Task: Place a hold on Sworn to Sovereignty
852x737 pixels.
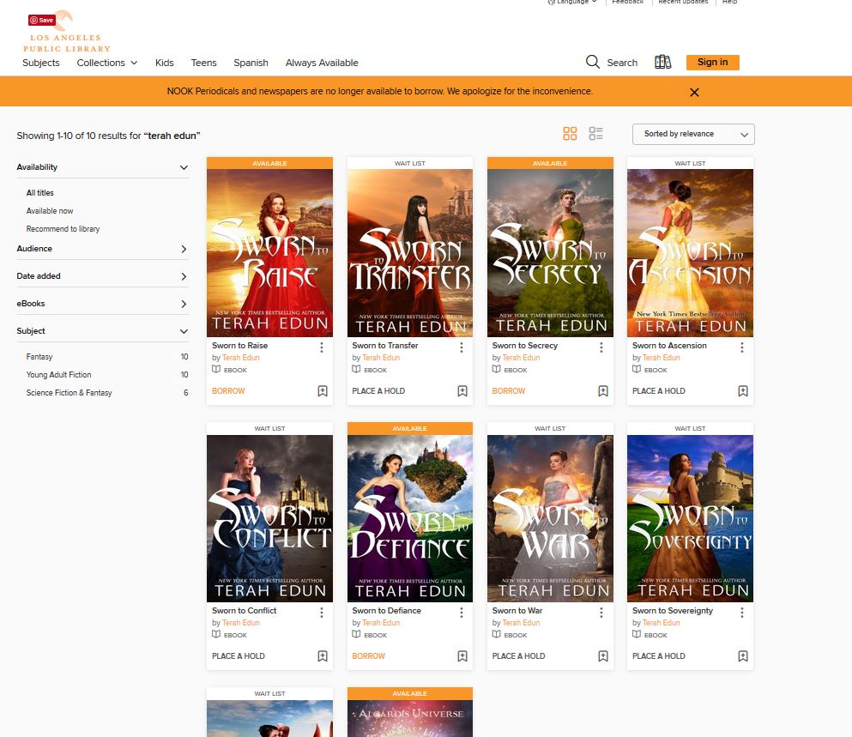Action: pos(659,656)
